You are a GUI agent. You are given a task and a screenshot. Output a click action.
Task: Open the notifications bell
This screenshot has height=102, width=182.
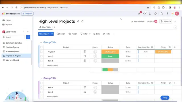click(139, 14)
